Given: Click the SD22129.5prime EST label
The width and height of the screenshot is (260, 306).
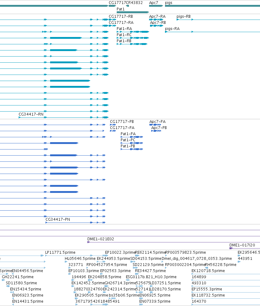Looking at the screenshot, I should [x=148, y=265].
